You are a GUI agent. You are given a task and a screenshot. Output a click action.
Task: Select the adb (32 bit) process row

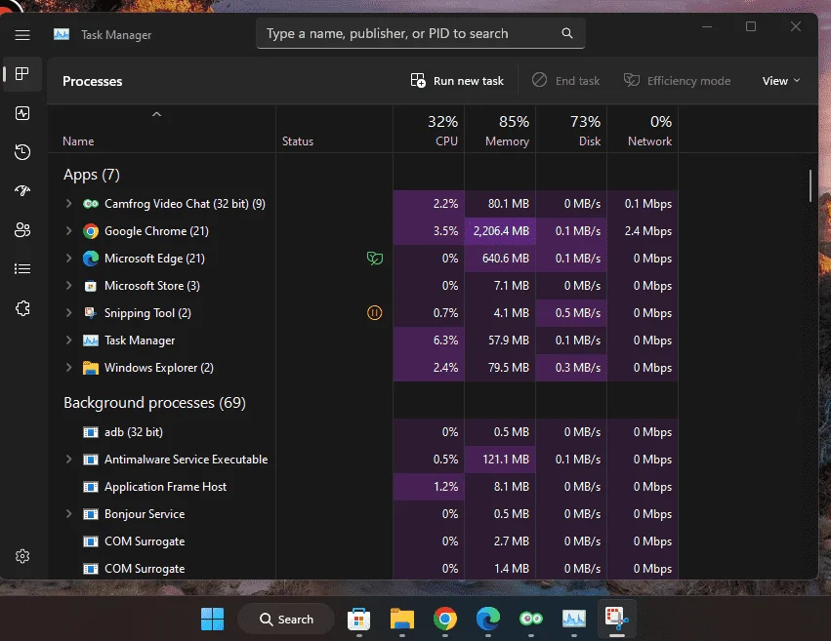(363, 432)
